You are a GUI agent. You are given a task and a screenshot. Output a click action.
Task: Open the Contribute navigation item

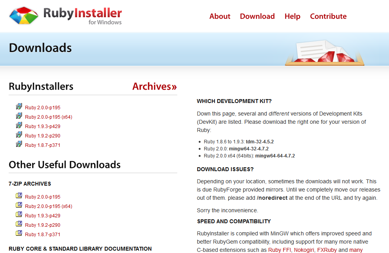click(328, 16)
